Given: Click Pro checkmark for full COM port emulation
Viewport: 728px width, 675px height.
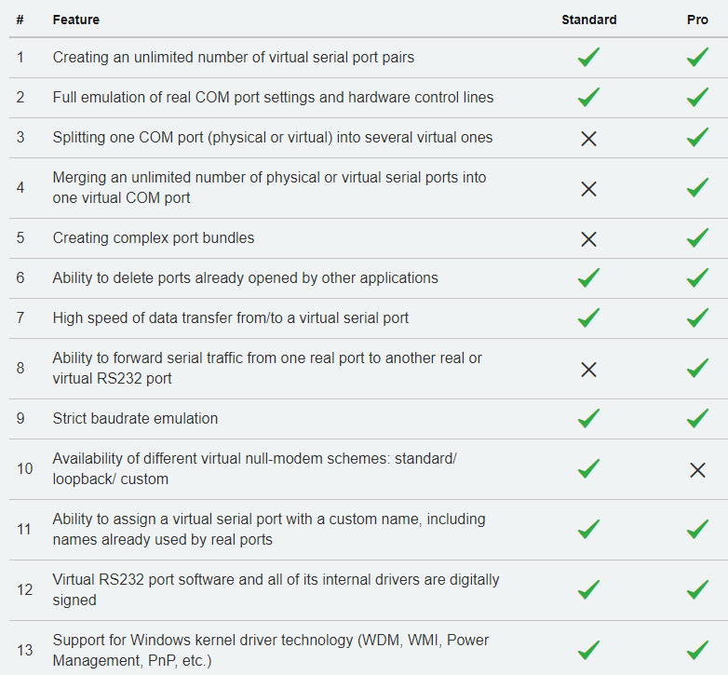Looking at the screenshot, I should (697, 97).
